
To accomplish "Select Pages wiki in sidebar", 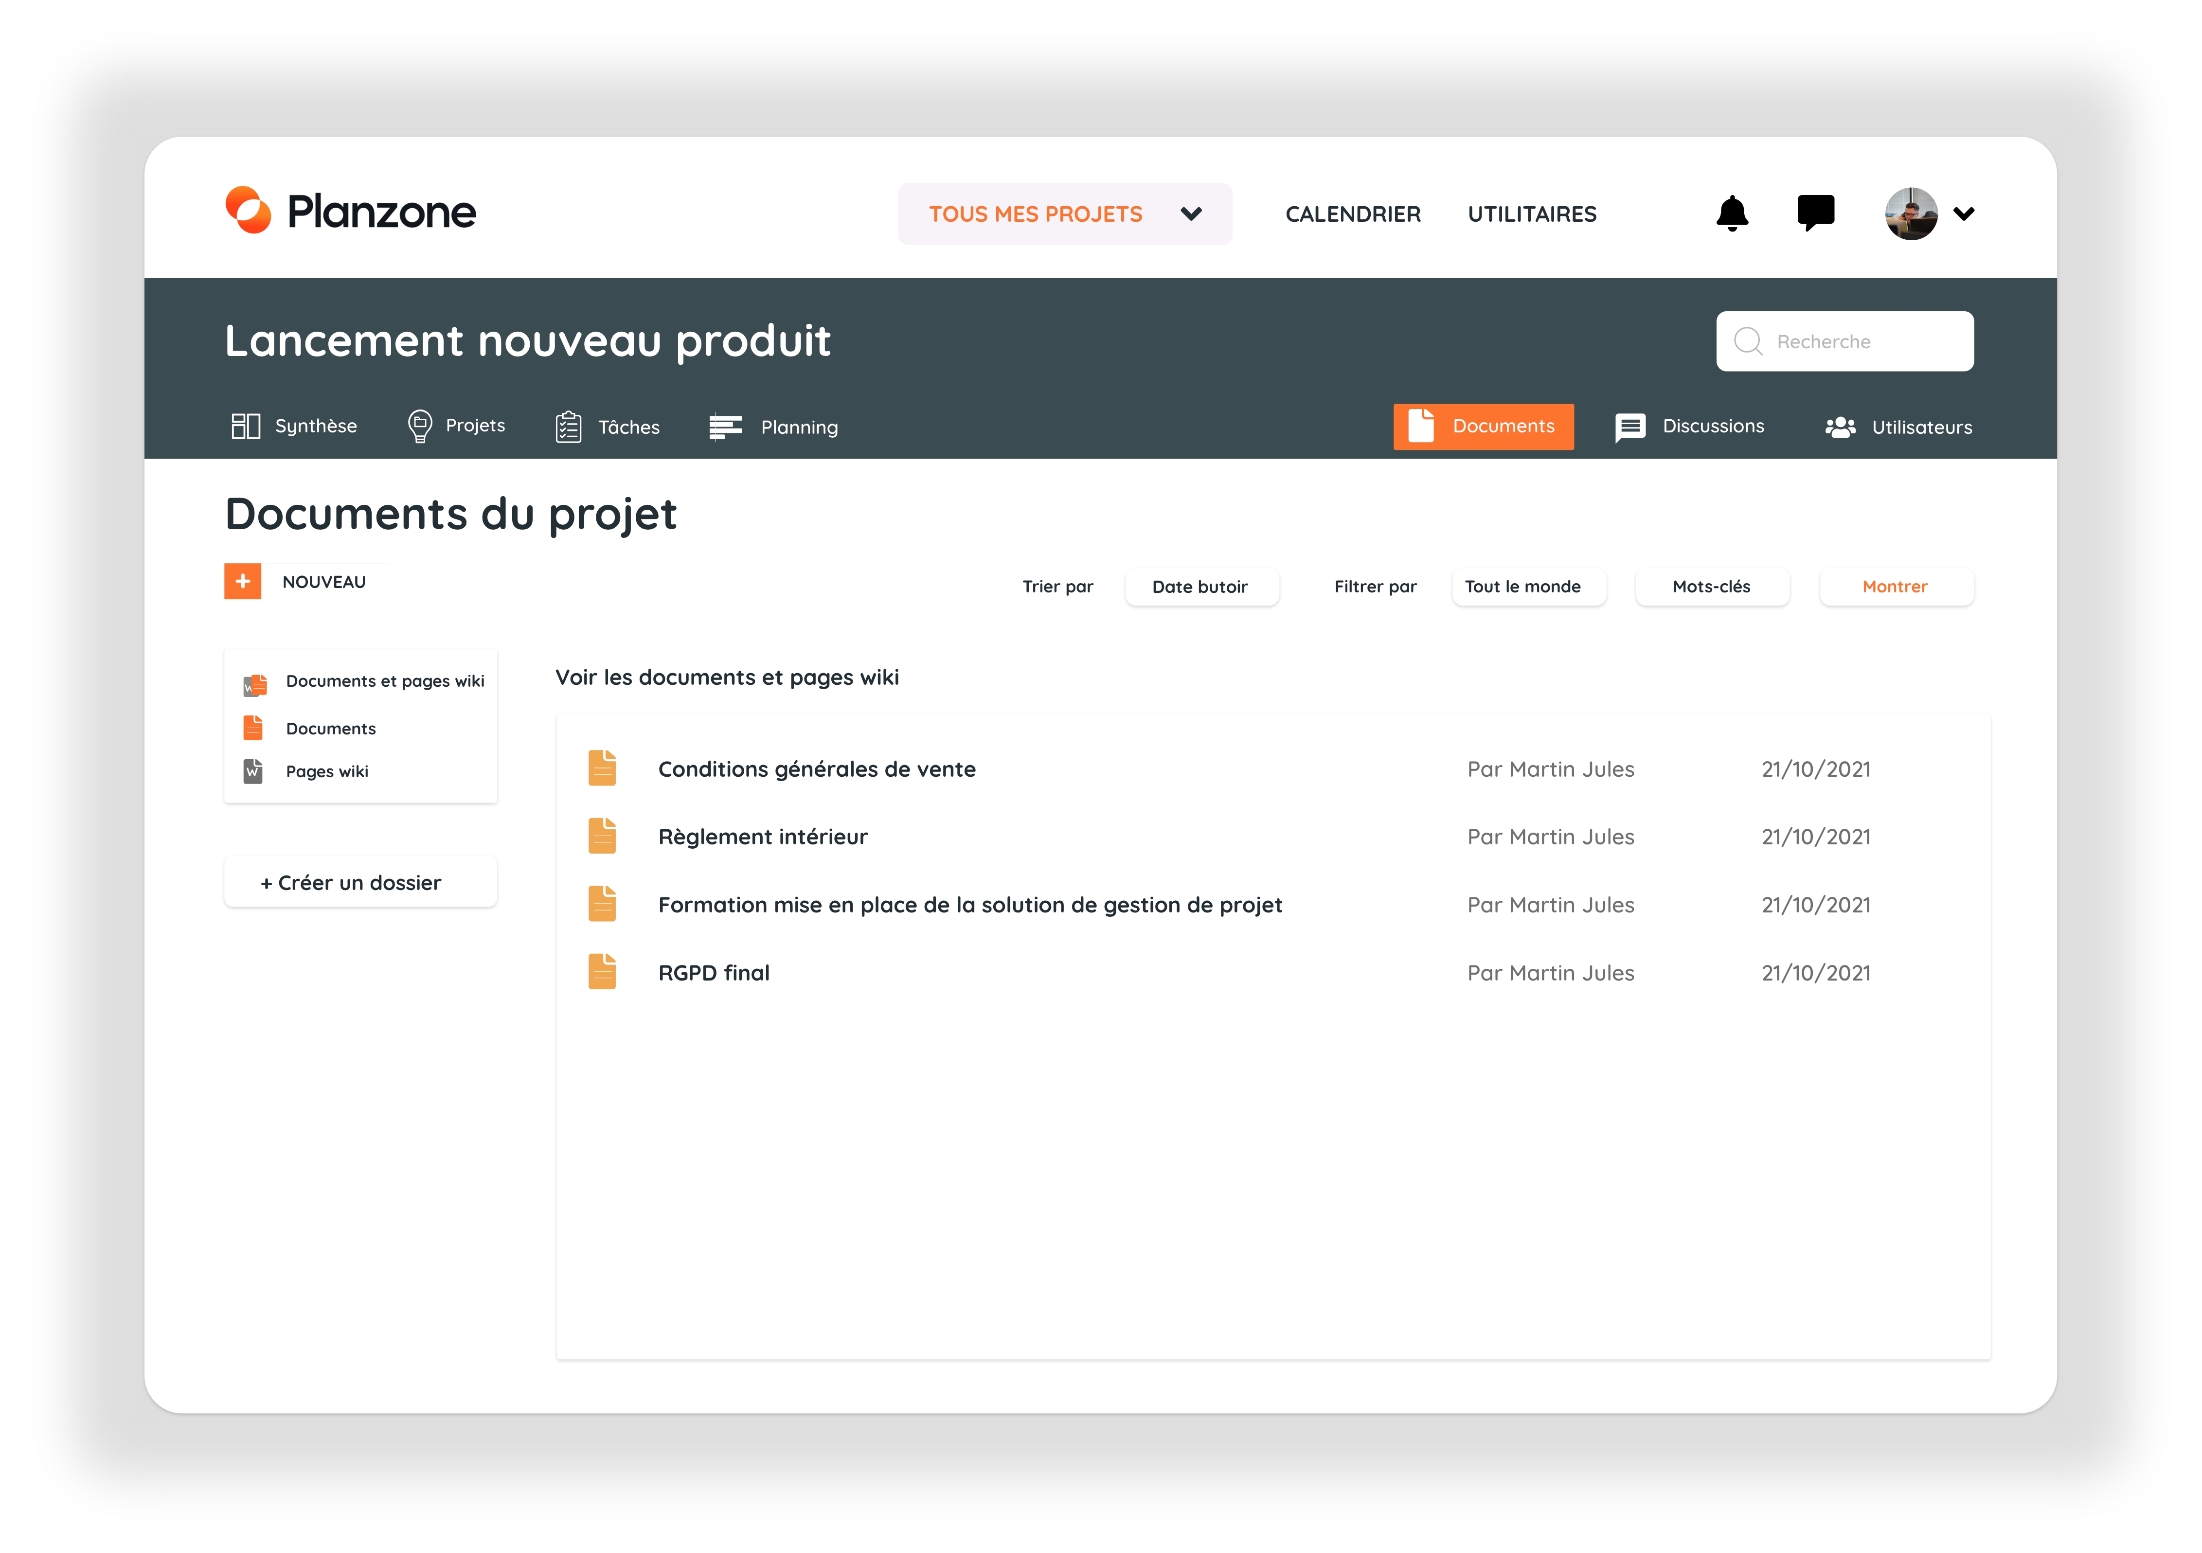I will (326, 771).
